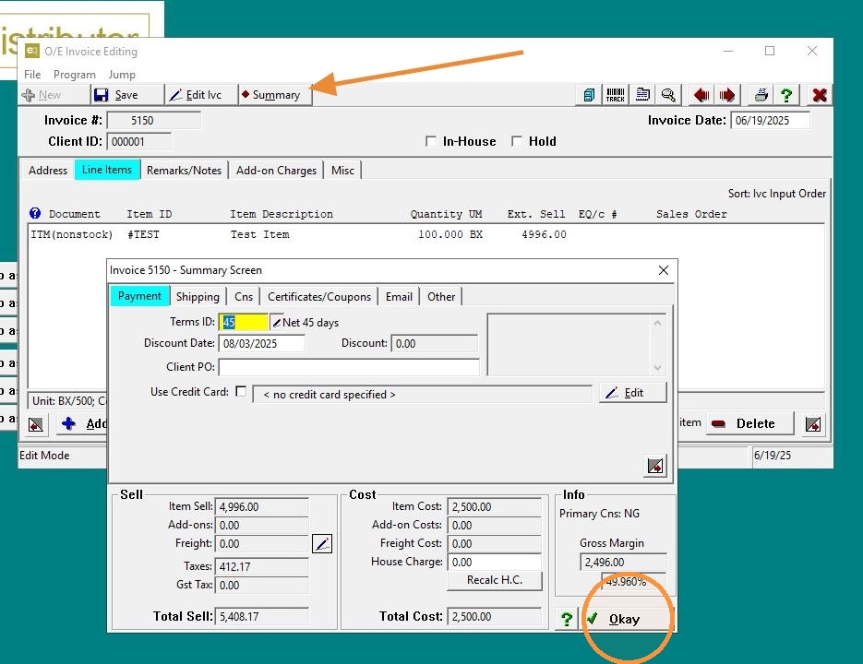Click 'Sort: Ivc Input Order' label
Screen dimensions: 863x664
tap(776, 194)
